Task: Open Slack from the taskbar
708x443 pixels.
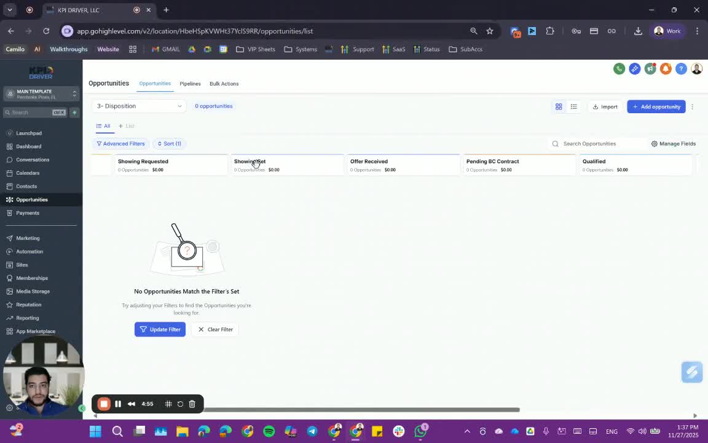Action: click(x=399, y=431)
